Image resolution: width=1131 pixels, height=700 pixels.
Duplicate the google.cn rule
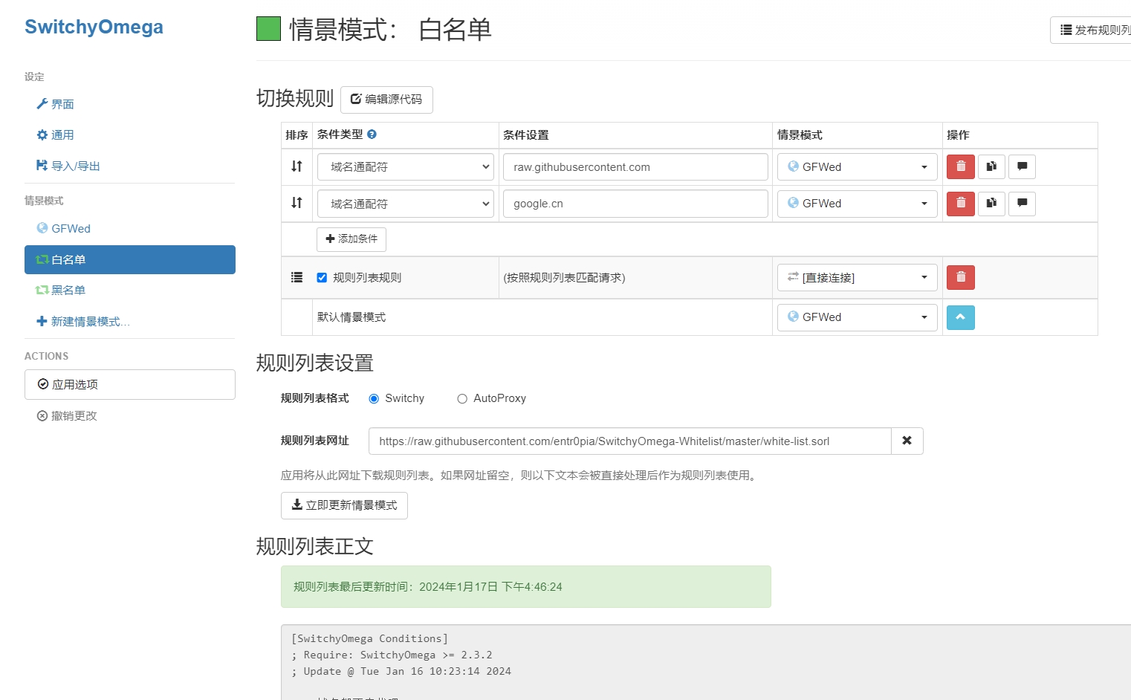pos(991,203)
